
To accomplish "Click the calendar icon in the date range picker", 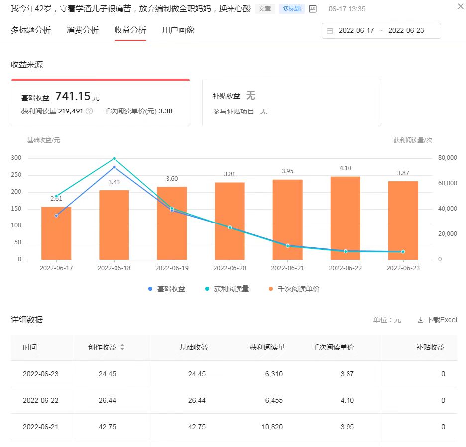I will (330, 30).
